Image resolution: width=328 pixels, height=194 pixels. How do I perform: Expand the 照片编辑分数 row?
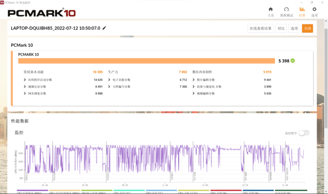click(x=194, y=80)
